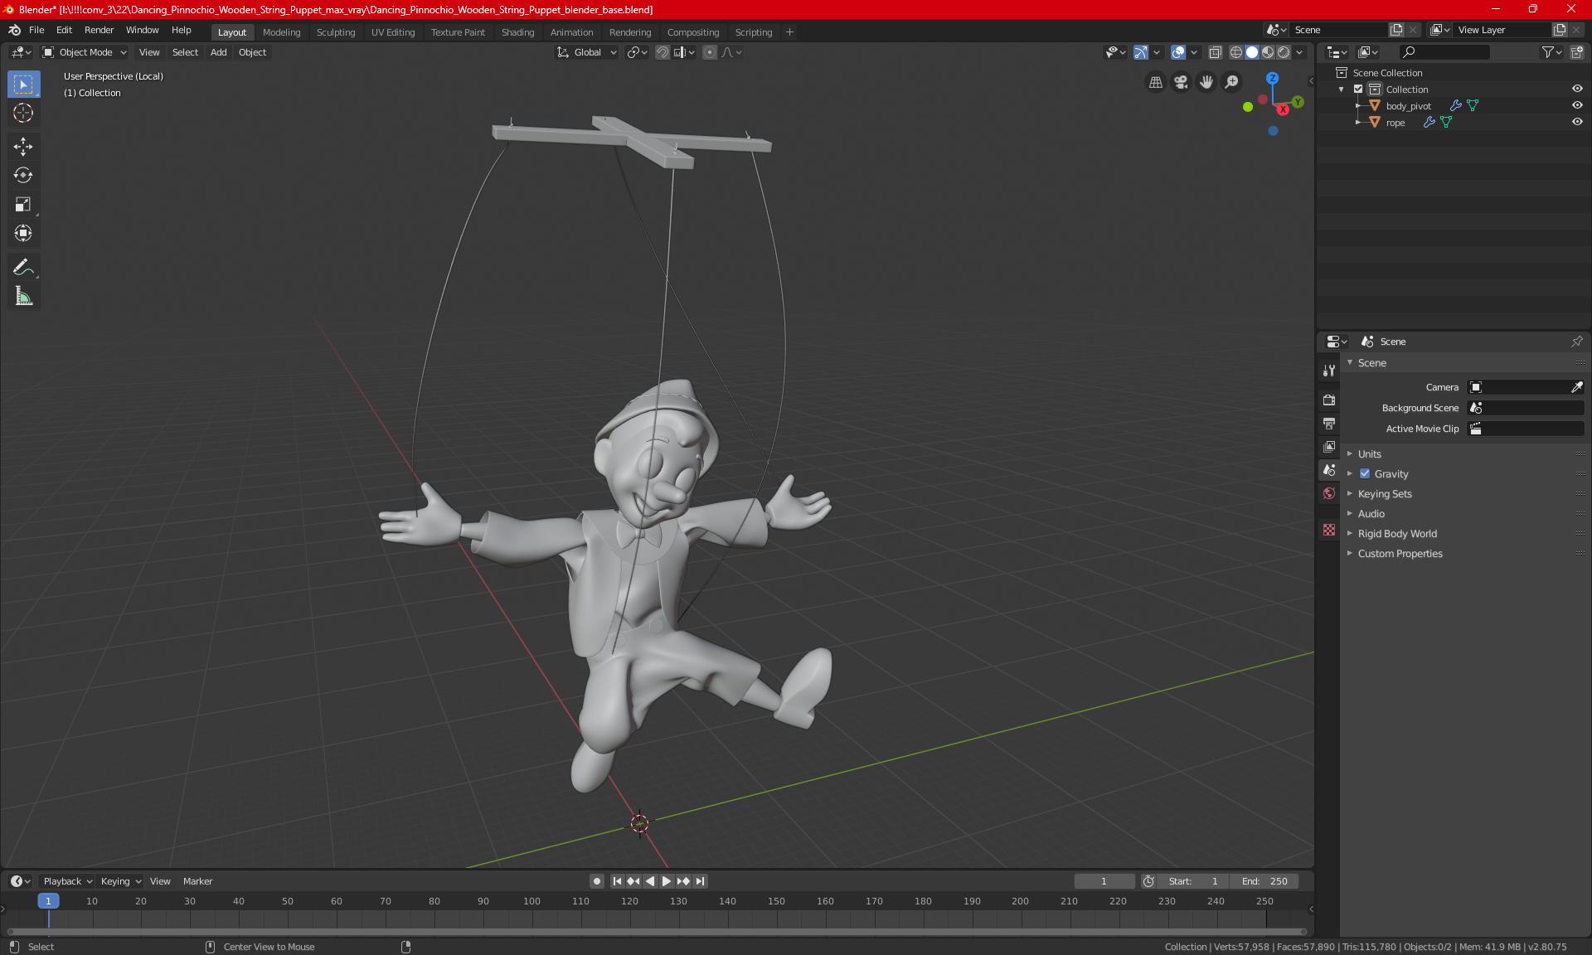
Task: Click the Marker menu in timeline
Action: point(197,881)
